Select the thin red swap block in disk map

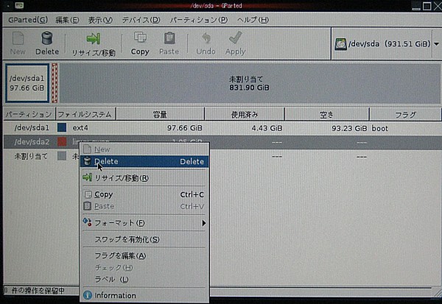pos(55,83)
